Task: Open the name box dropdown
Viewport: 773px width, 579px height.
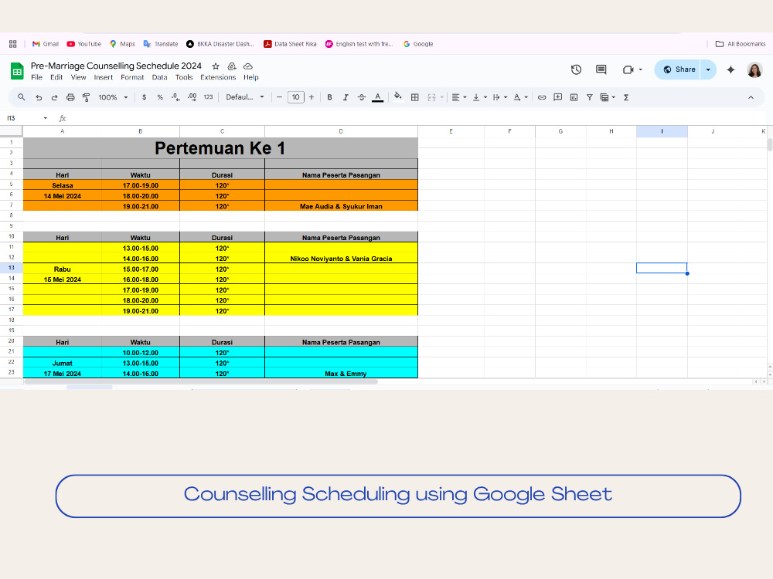Action: pos(46,118)
